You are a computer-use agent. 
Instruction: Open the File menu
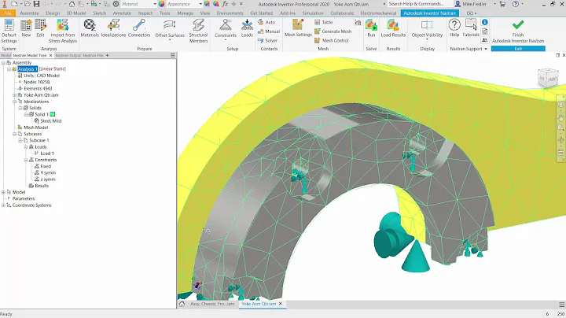coord(8,13)
